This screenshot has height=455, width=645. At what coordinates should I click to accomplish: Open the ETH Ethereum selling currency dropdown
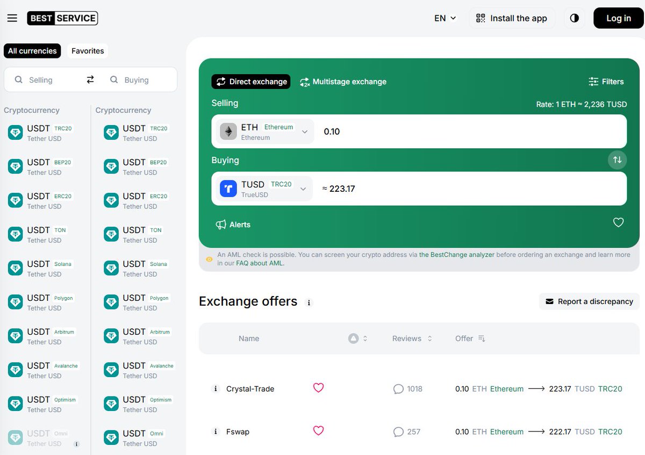coord(265,132)
